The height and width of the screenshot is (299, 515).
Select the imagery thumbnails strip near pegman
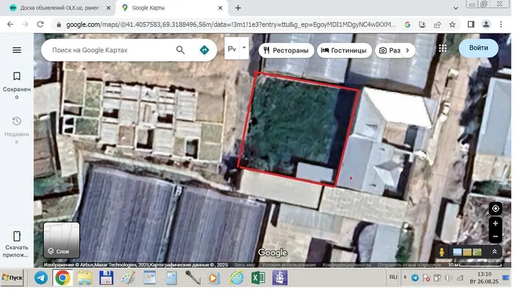click(x=467, y=252)
